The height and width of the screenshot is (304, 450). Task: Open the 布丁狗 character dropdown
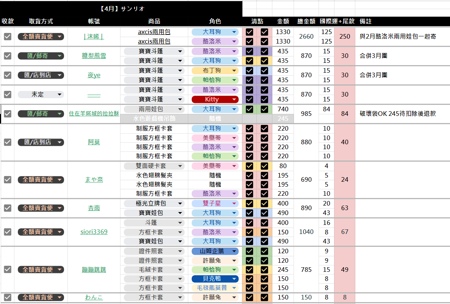coord(215,70)
